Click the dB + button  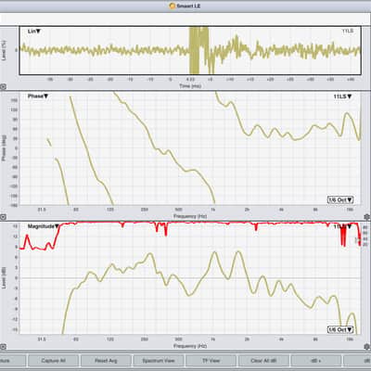point(316,361)
